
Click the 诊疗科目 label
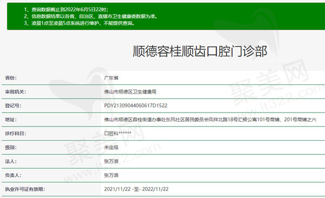click(16, 134)
